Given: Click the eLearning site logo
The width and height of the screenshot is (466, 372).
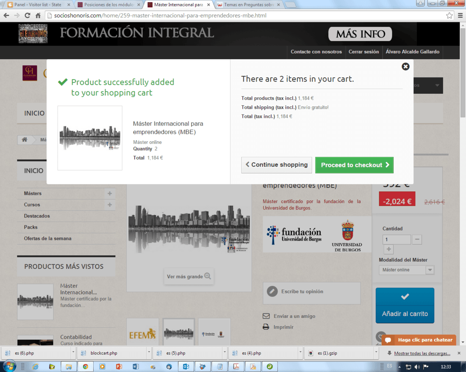Looking at the screenshot, I should click(x=33, y=33).
